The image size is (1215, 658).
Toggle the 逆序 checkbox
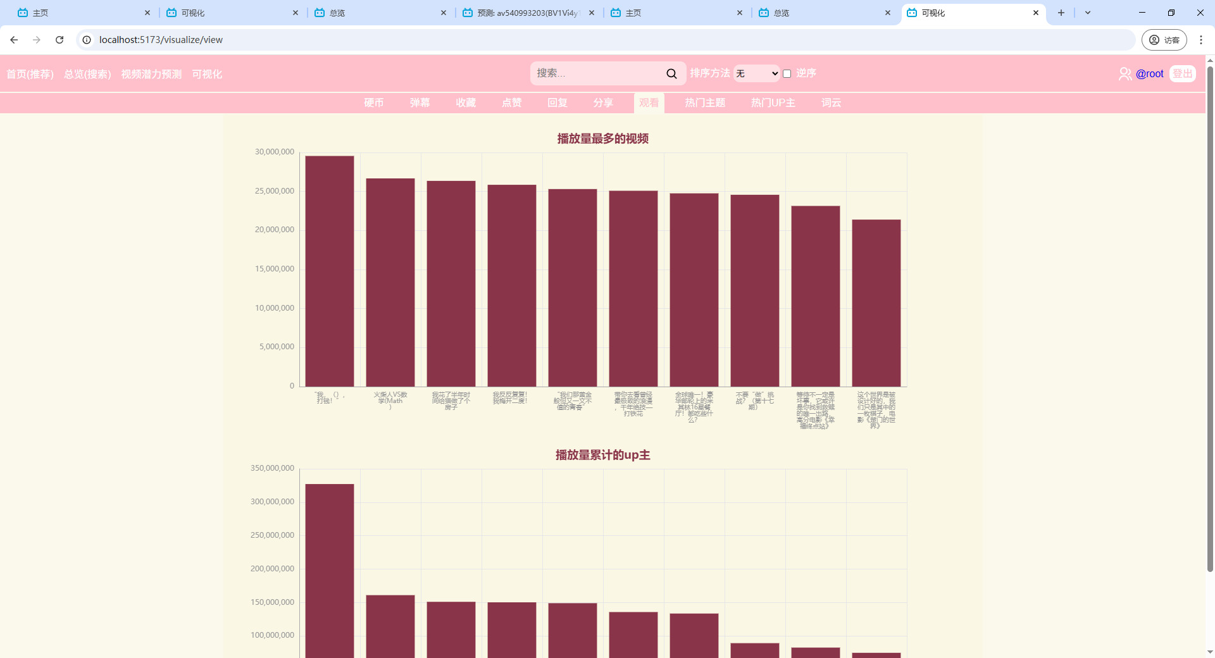[x=787, y=74]
